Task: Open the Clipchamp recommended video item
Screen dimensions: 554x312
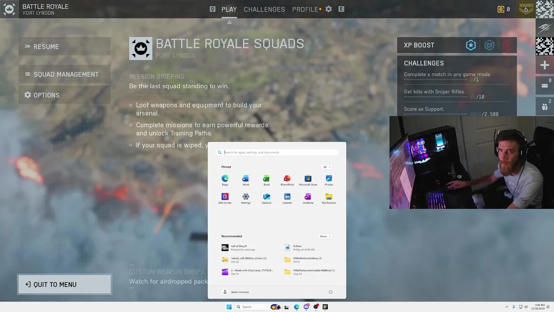Action: pos(247,272)
